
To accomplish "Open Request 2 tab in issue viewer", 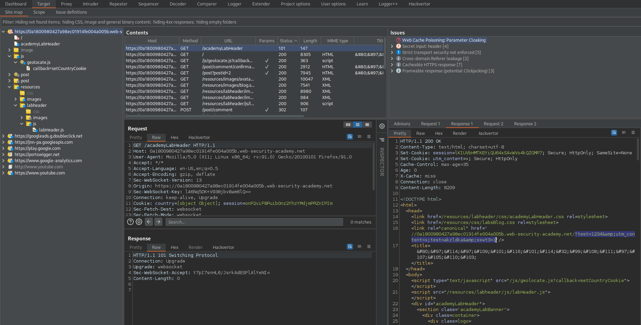I will click(493, 124).
